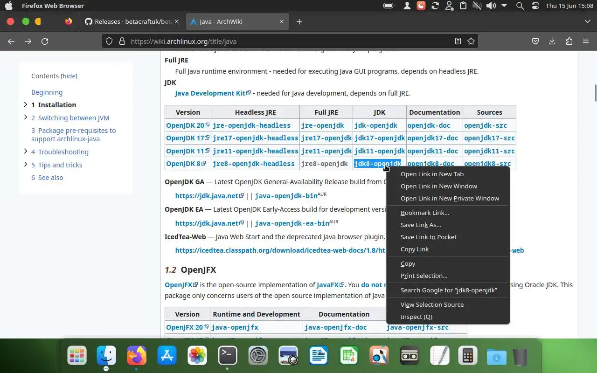Image resolution: width=597 pixels, height=373 pixels.
Task: Switch to the Releases betacraftuk tab
Action: pyautogui.click(x=132, y=21)
